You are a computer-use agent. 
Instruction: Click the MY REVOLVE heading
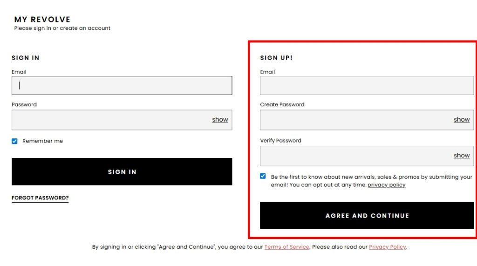tap(42, 20)
